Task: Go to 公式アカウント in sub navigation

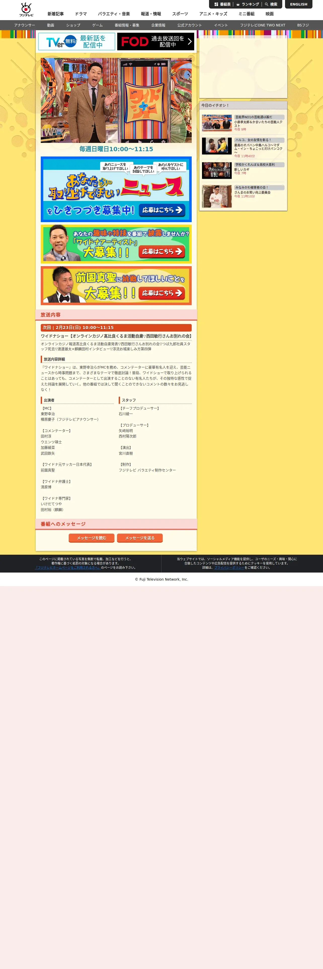Action: coord(189,25)
